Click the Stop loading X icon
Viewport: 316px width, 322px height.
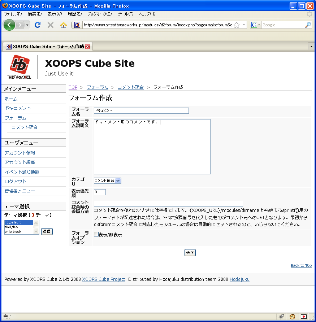pyautogui.click(x=51, y=25)
